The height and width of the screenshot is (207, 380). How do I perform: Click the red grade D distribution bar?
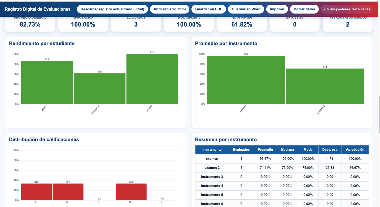click(x=131, y=192)
